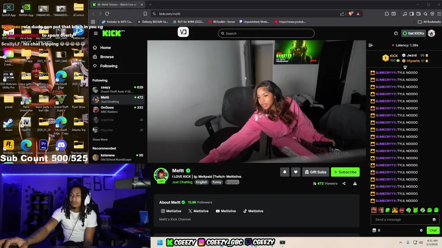Open zaayy channel in Following list
The height and width of the screenshot is (248, 442).
tap(118, 89)
